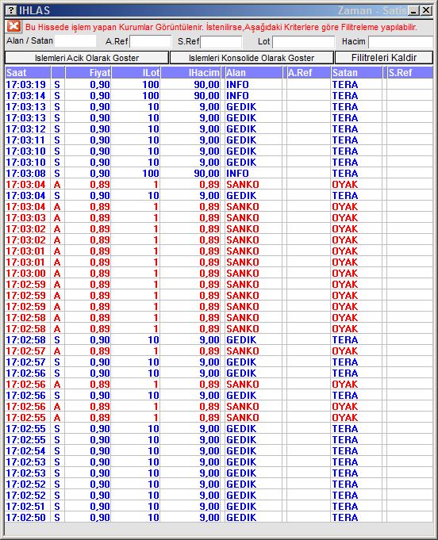Click Islemleri Konsolide Olarak Goster button
The height and width of the screenshot is (540, 438).
(x=252, y=58)
